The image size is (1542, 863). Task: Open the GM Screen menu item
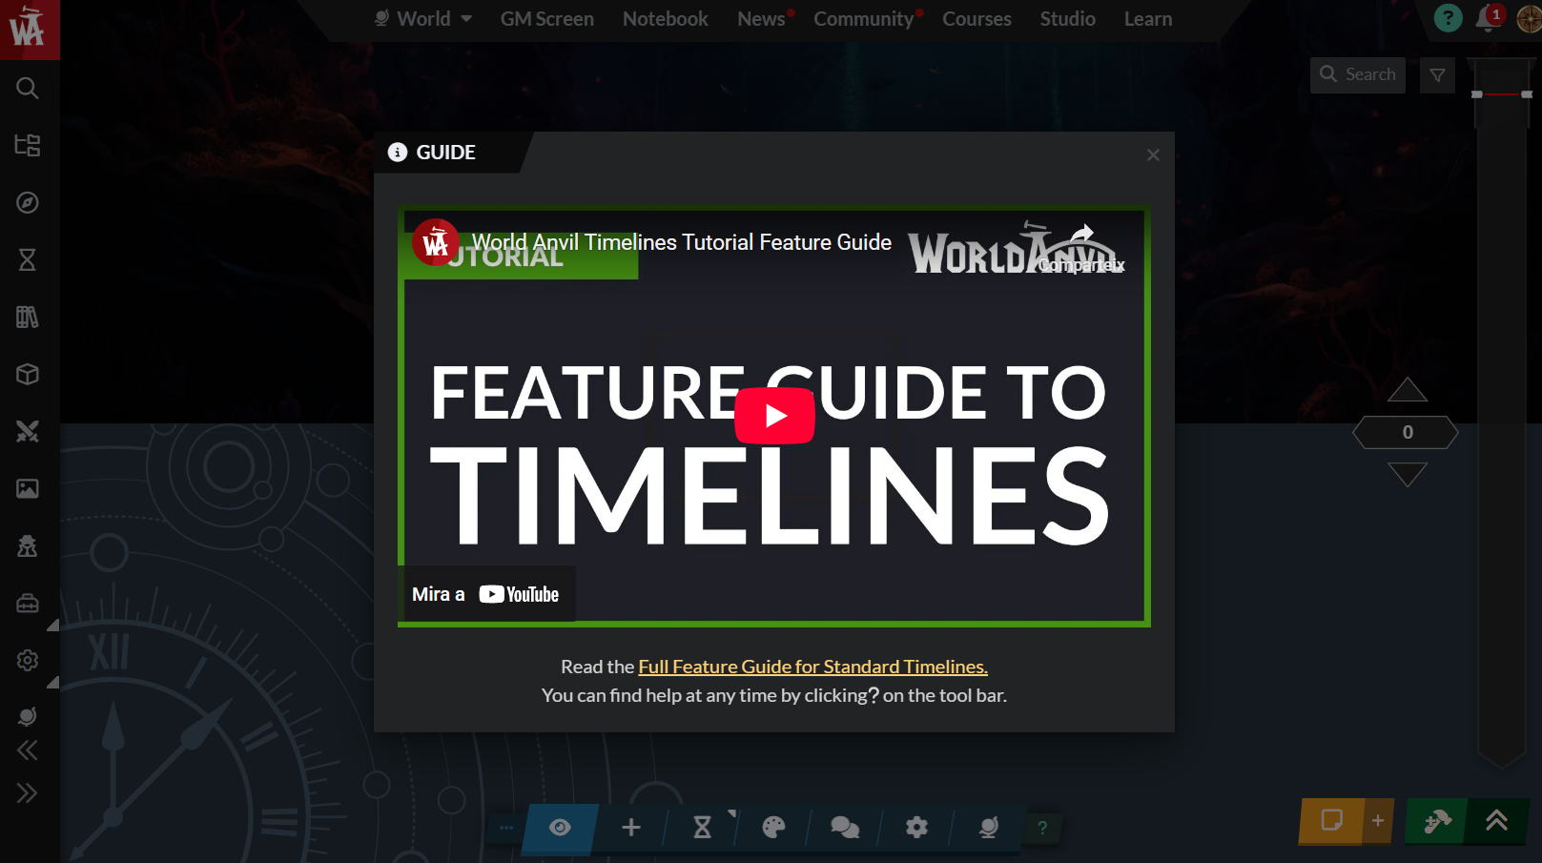click(546, 19)
